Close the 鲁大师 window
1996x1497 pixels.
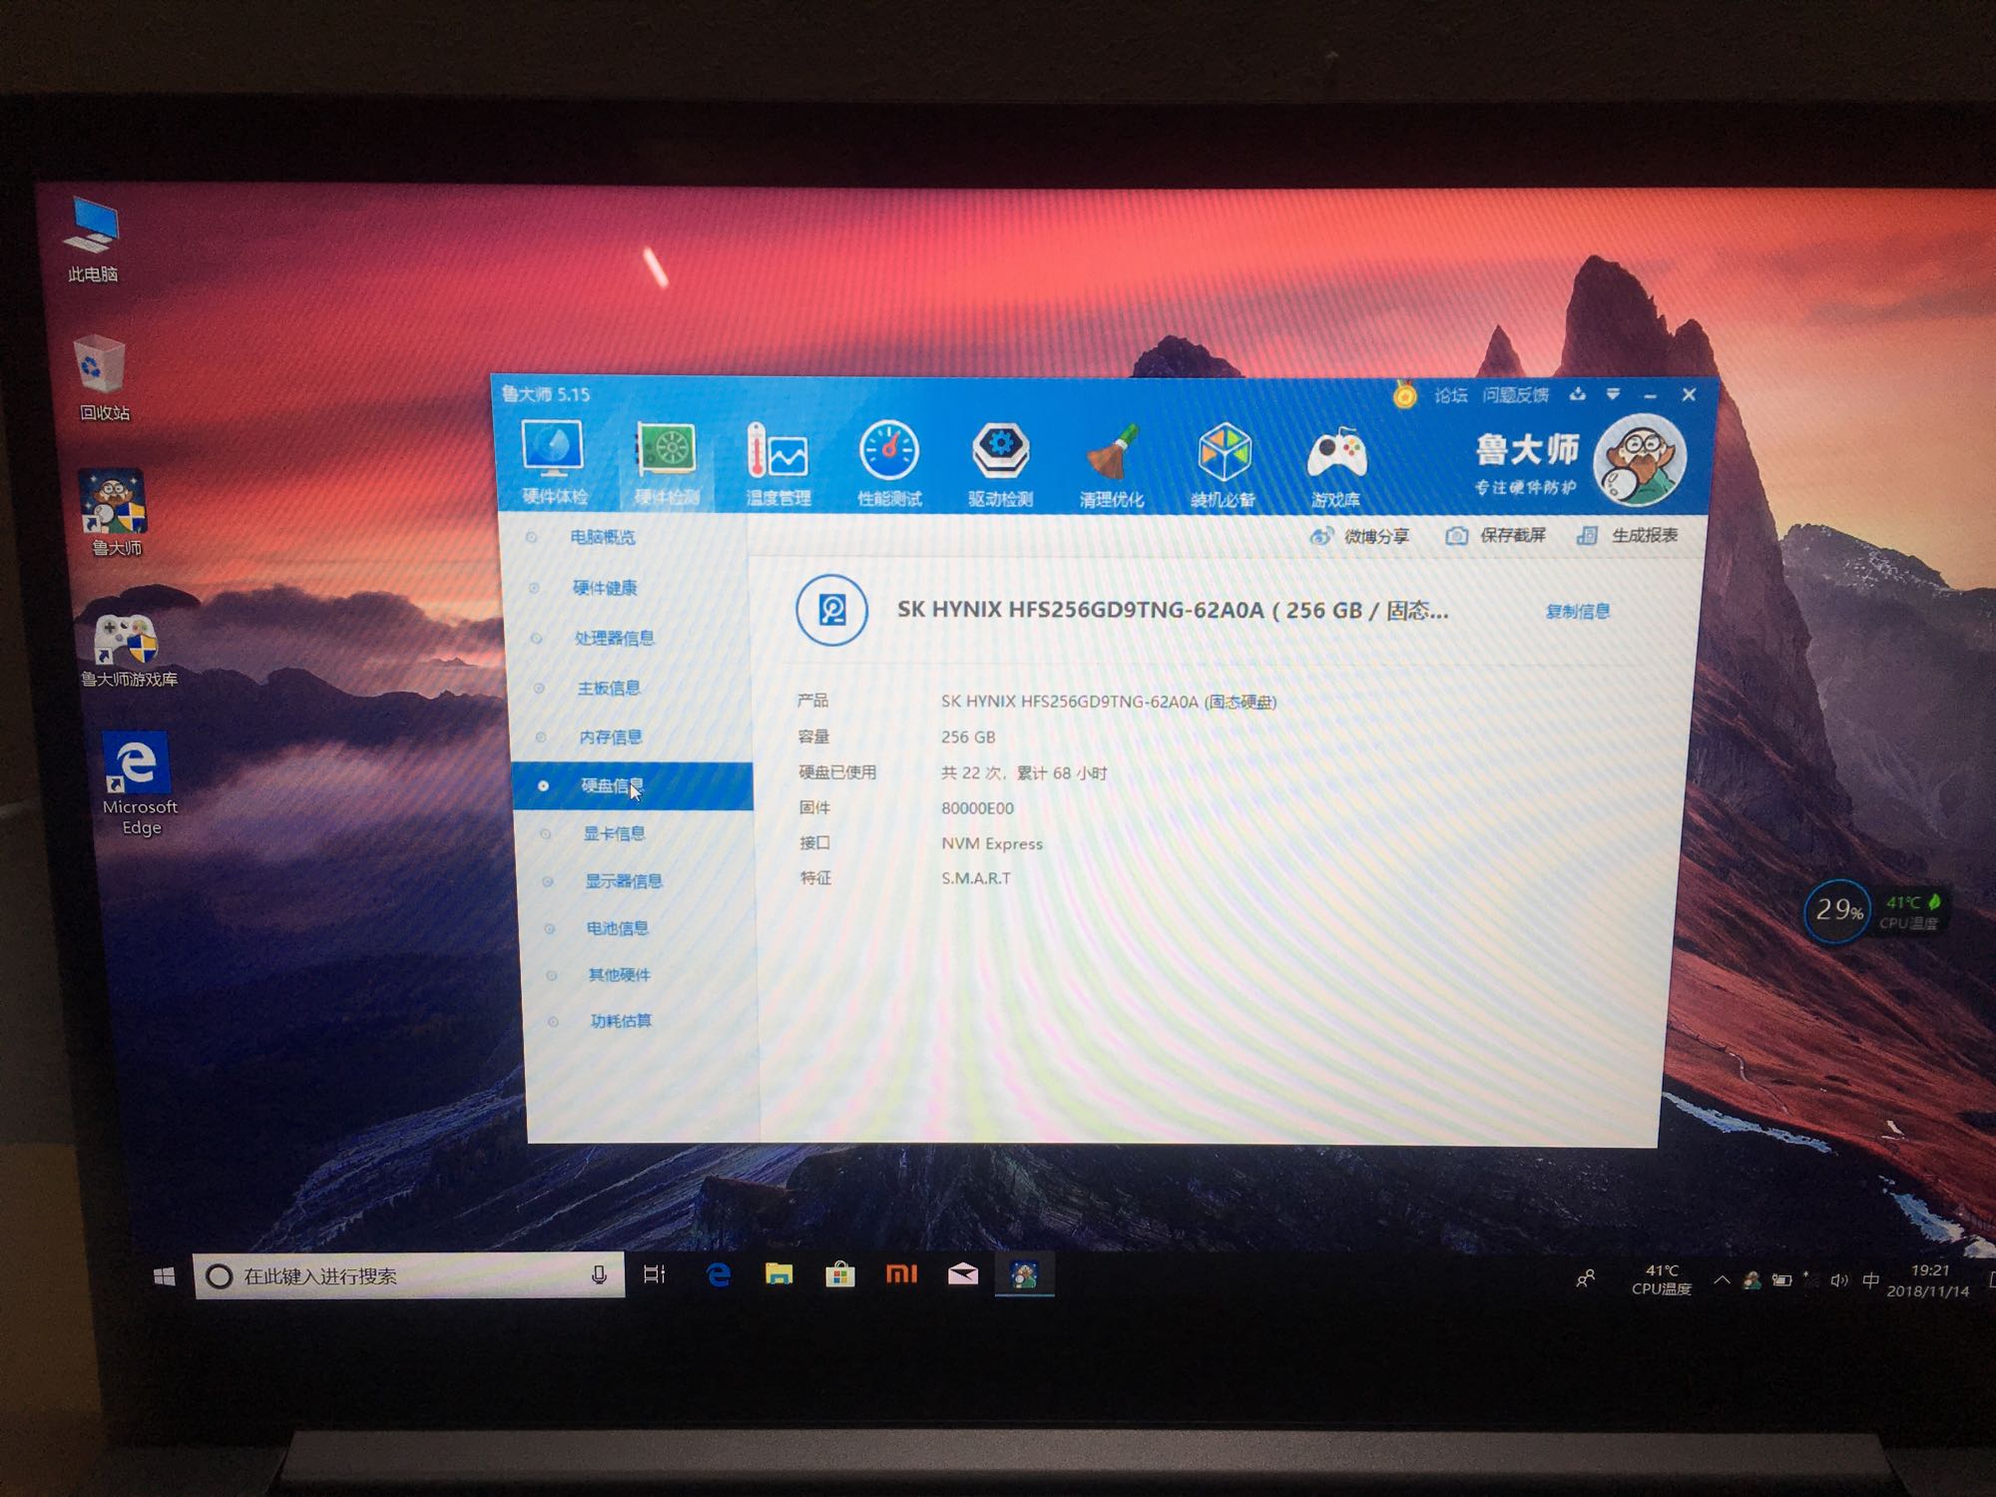click(x=1689, y=395)
